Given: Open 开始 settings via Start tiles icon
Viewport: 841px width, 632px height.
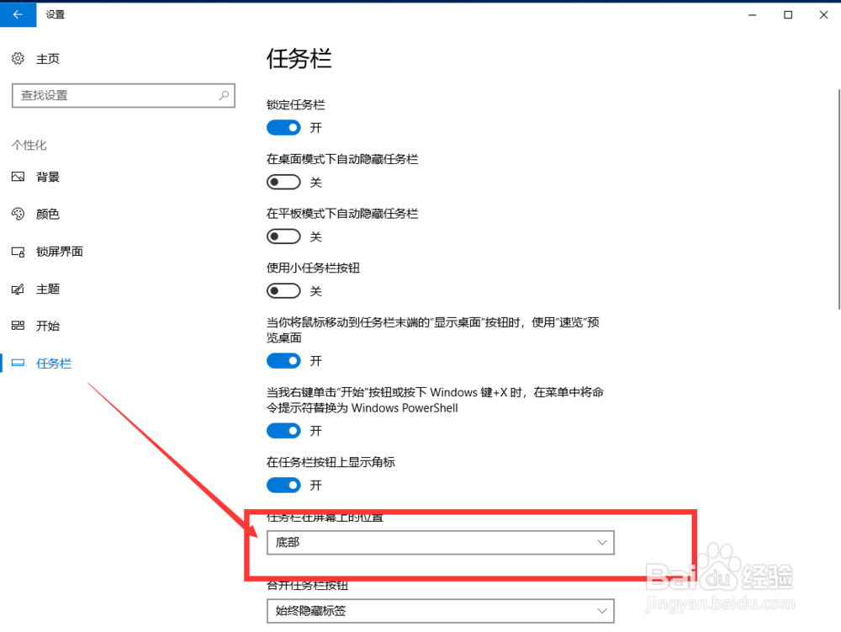Looking at the screenshot, I should click(19, 326).
